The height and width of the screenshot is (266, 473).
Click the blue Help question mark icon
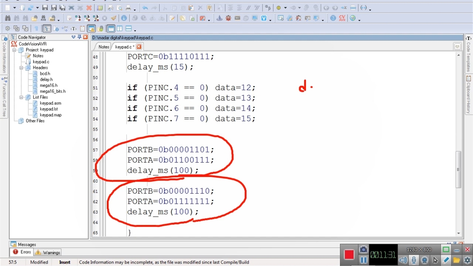tap(333, 18)
